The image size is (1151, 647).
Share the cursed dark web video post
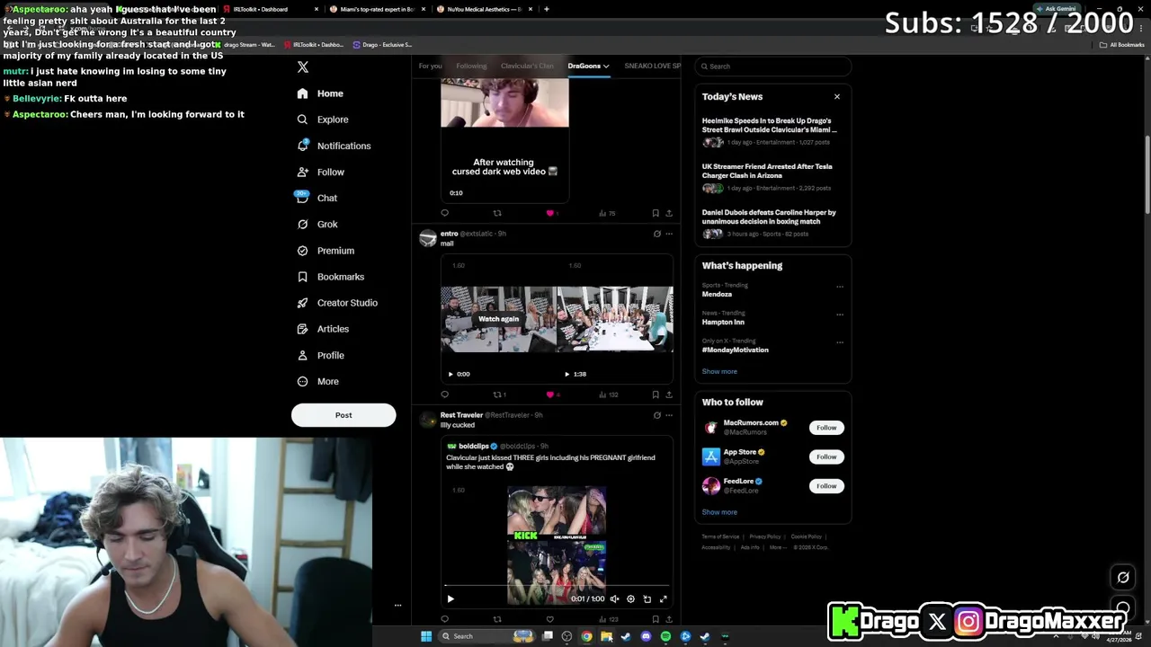[x=668, y=213]
